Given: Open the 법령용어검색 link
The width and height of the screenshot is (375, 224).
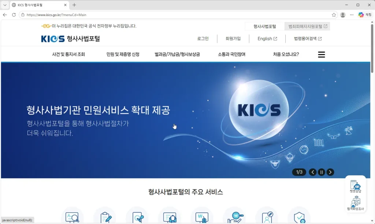Looking at the screenshot, I should click(308, 39).
